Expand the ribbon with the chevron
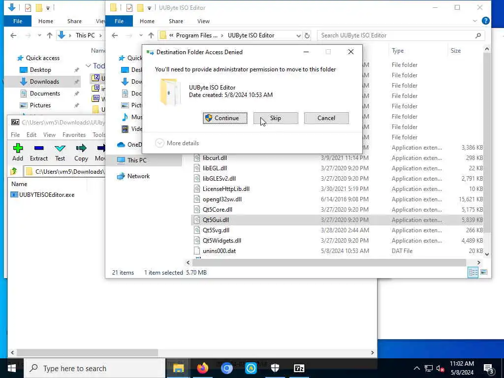504x378 pixels. coord(475,21)
